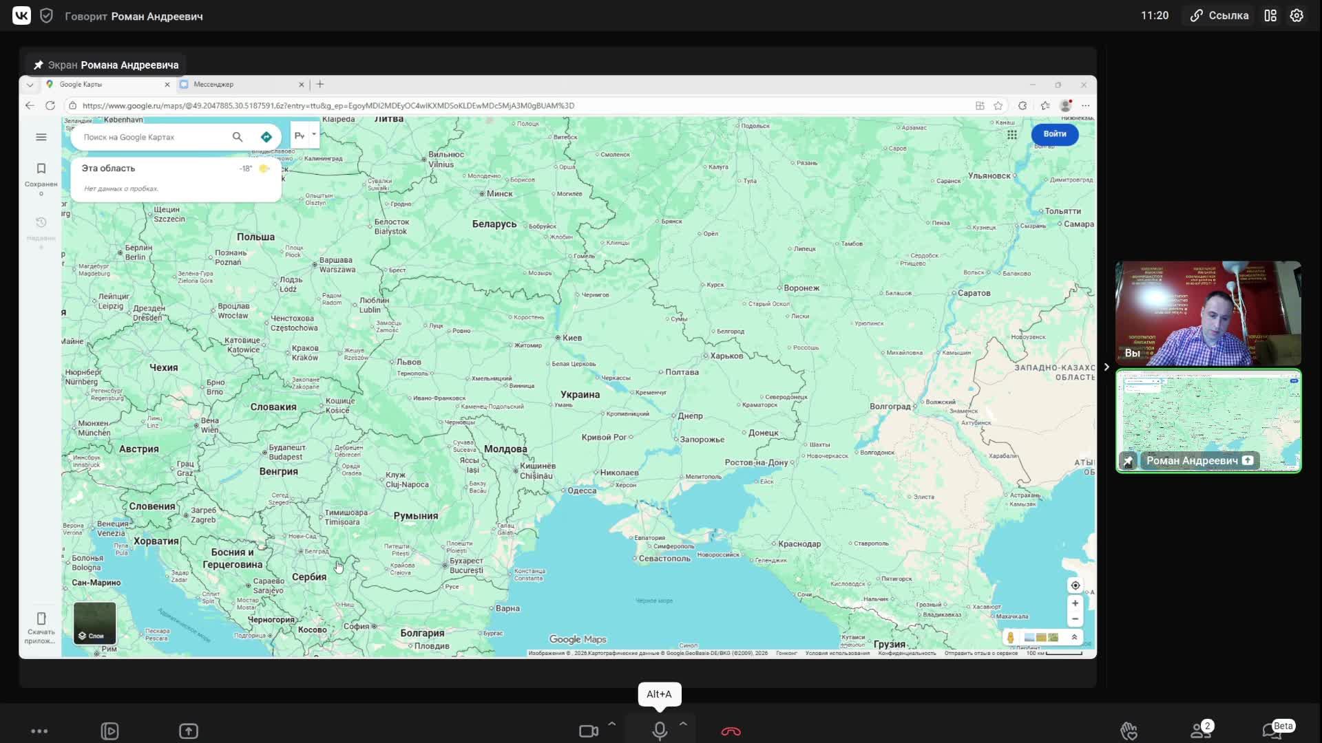1322x743 pixels.
Task: Toggle the Слои map layers thumbnail
Action: (95, 623)
